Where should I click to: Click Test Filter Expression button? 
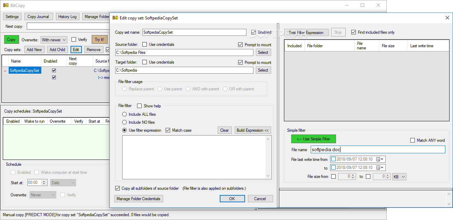pos(306,33)
